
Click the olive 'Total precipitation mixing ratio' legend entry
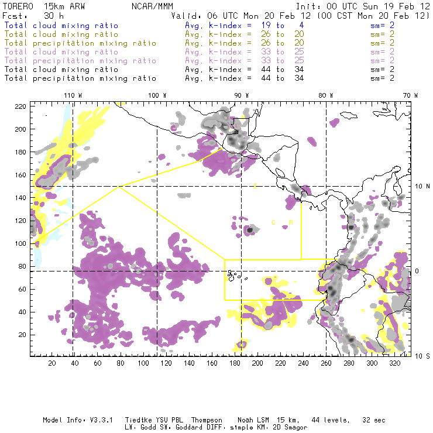[80, 43]
